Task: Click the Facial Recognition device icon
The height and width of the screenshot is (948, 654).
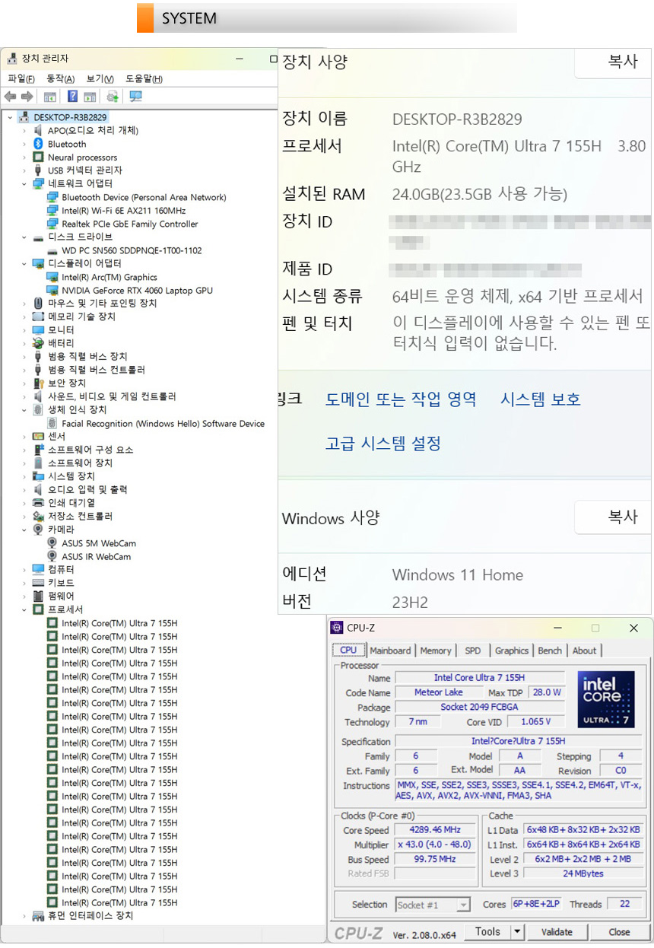Action: (52, 424)
